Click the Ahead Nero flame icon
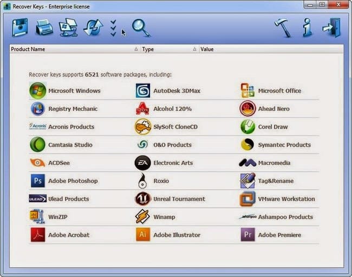352x277 pixels. 247,109
